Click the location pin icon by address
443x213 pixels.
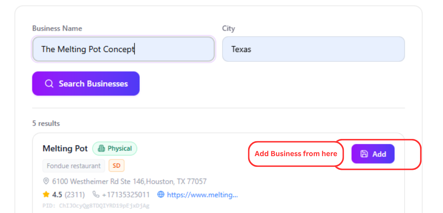tap(46, 181)
